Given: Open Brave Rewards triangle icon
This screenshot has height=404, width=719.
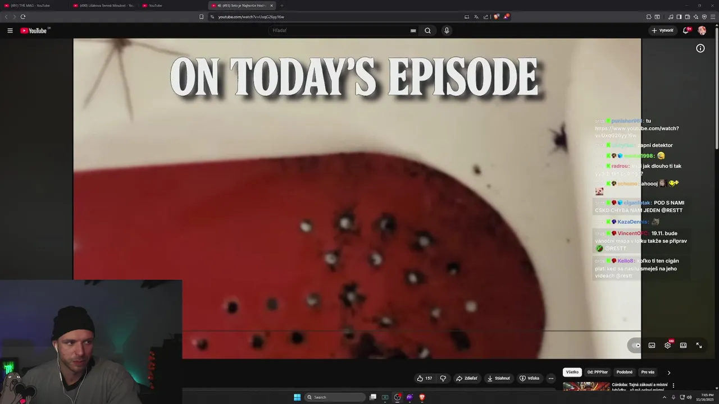Looking at the screenshot, I should (x=506, y=17).
